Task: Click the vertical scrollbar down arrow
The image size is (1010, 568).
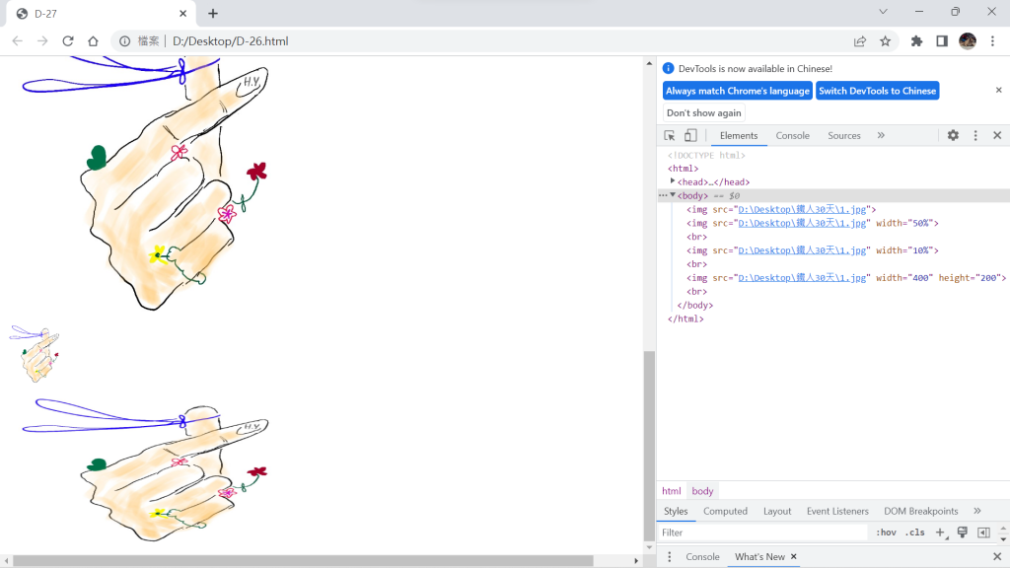Action: [x=649, y=548]
